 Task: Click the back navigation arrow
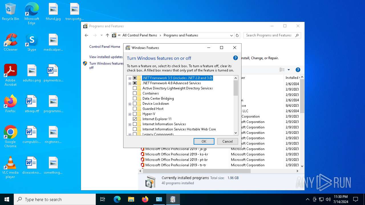[86, 35]
